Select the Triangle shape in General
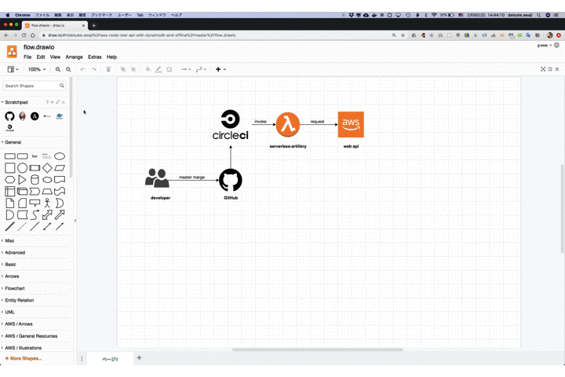565x377 pixels. (22, 180)
